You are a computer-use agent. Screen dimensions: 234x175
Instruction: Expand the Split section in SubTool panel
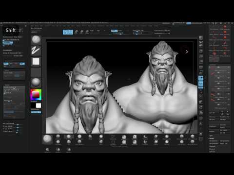coord(211,136)
